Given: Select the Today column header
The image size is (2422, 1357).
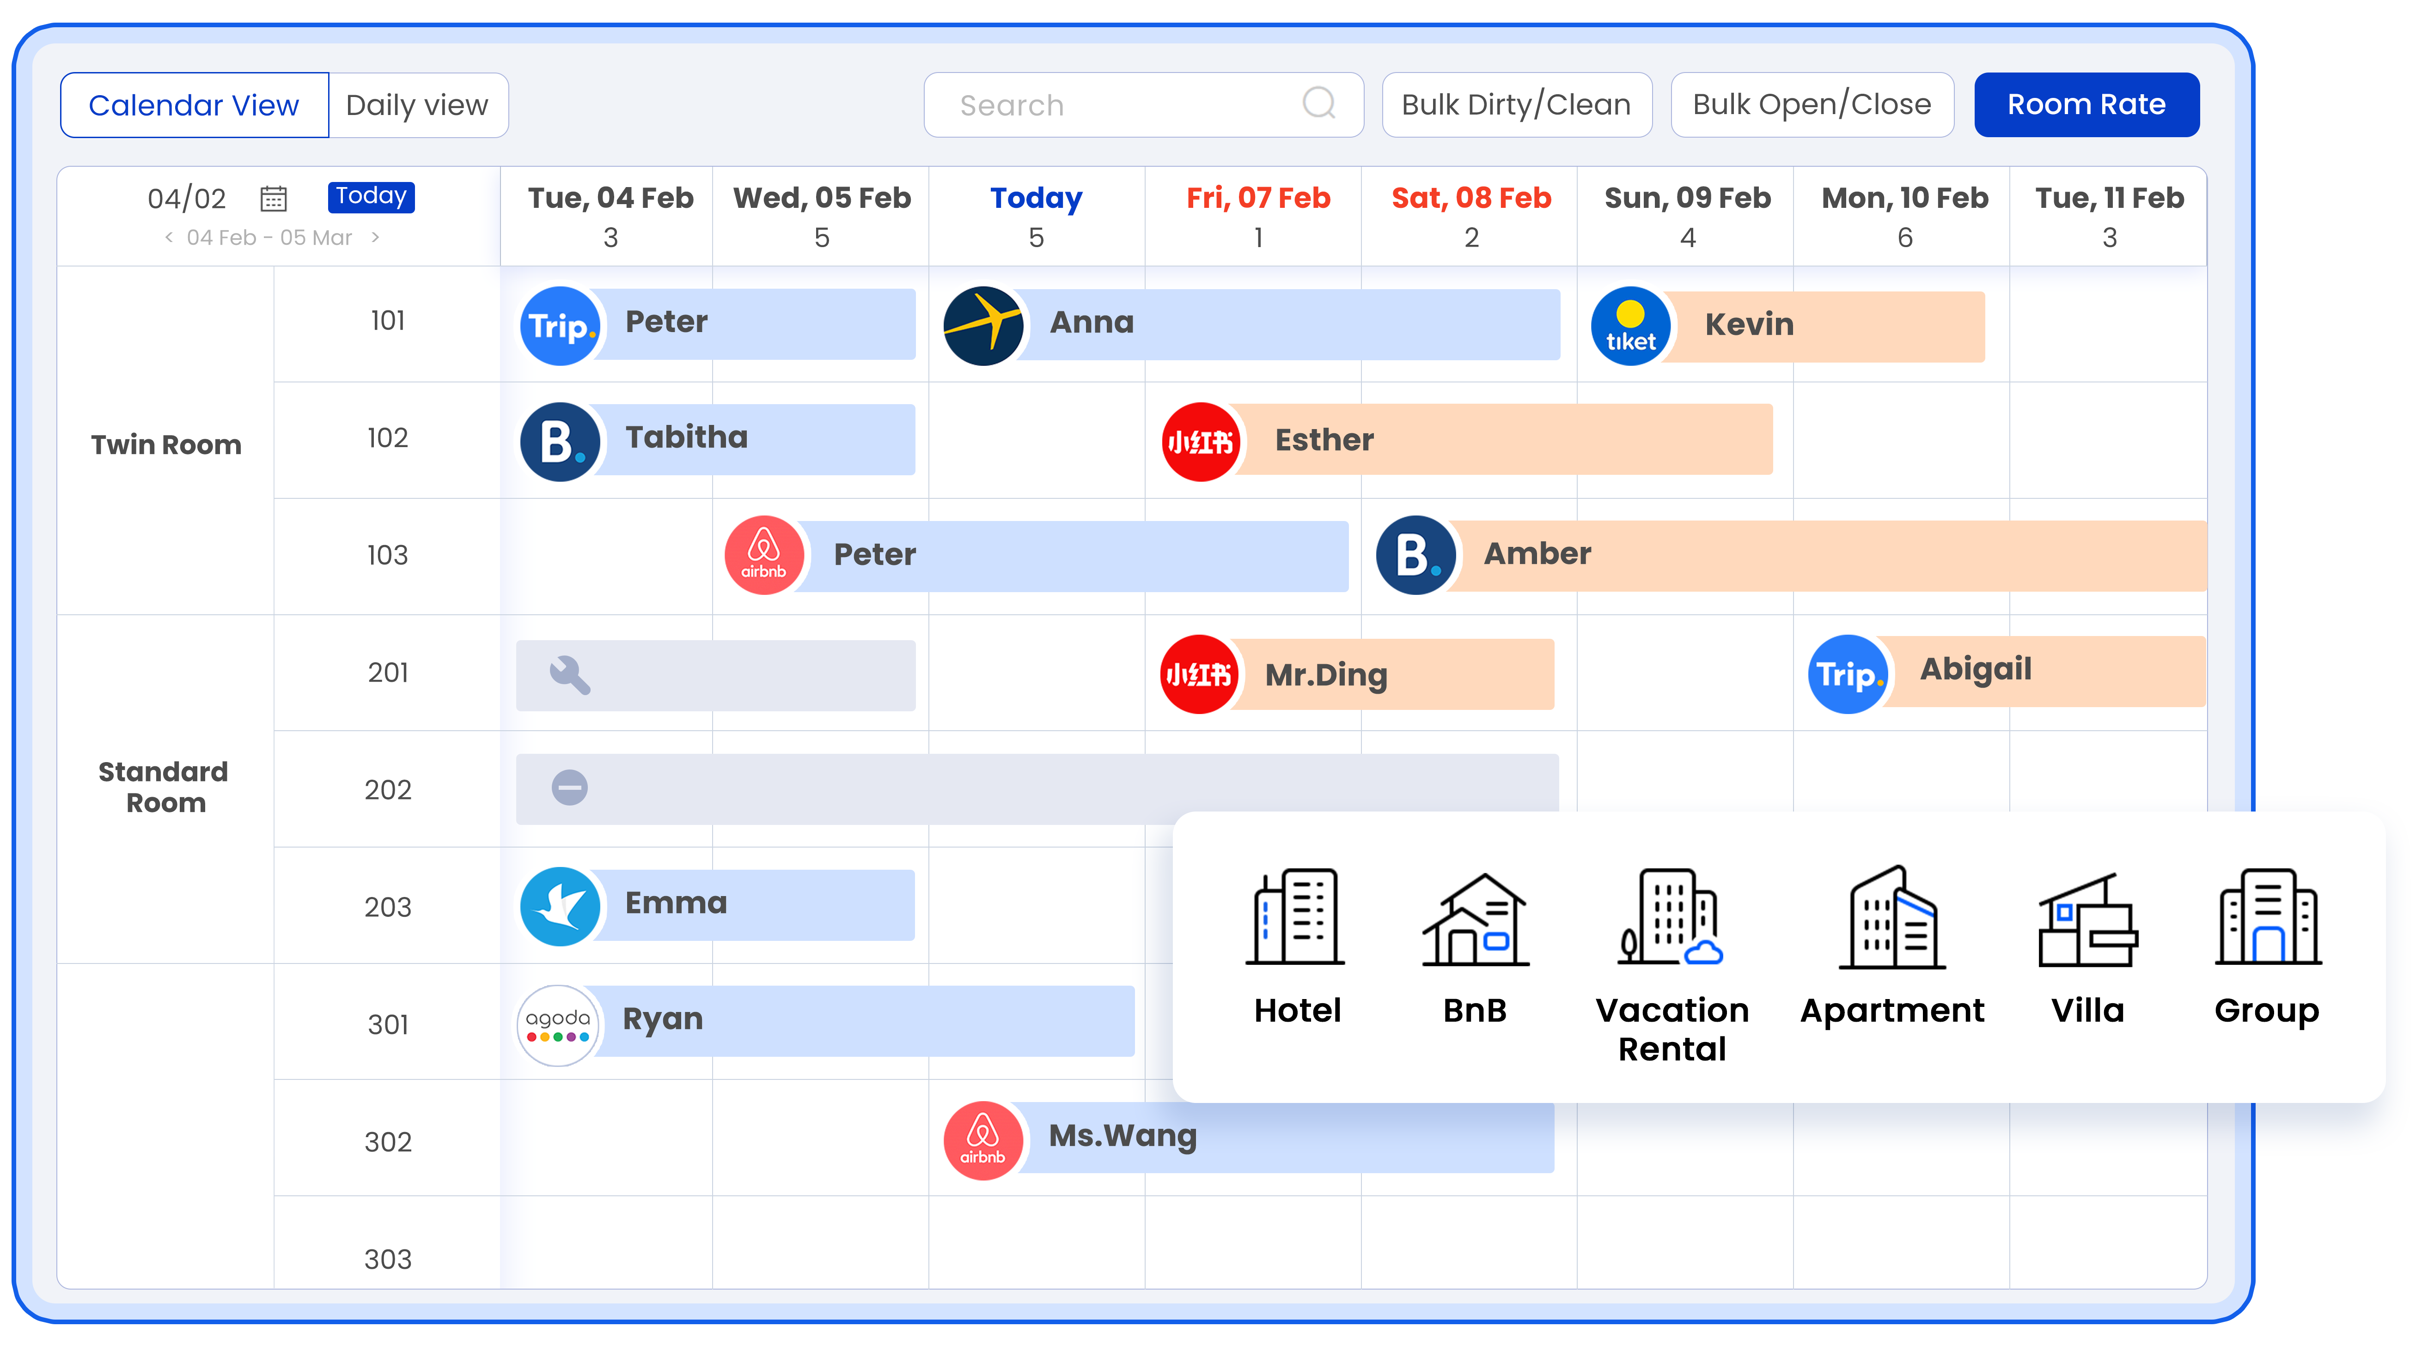Looking at the screenshot, I should 1036,216.
